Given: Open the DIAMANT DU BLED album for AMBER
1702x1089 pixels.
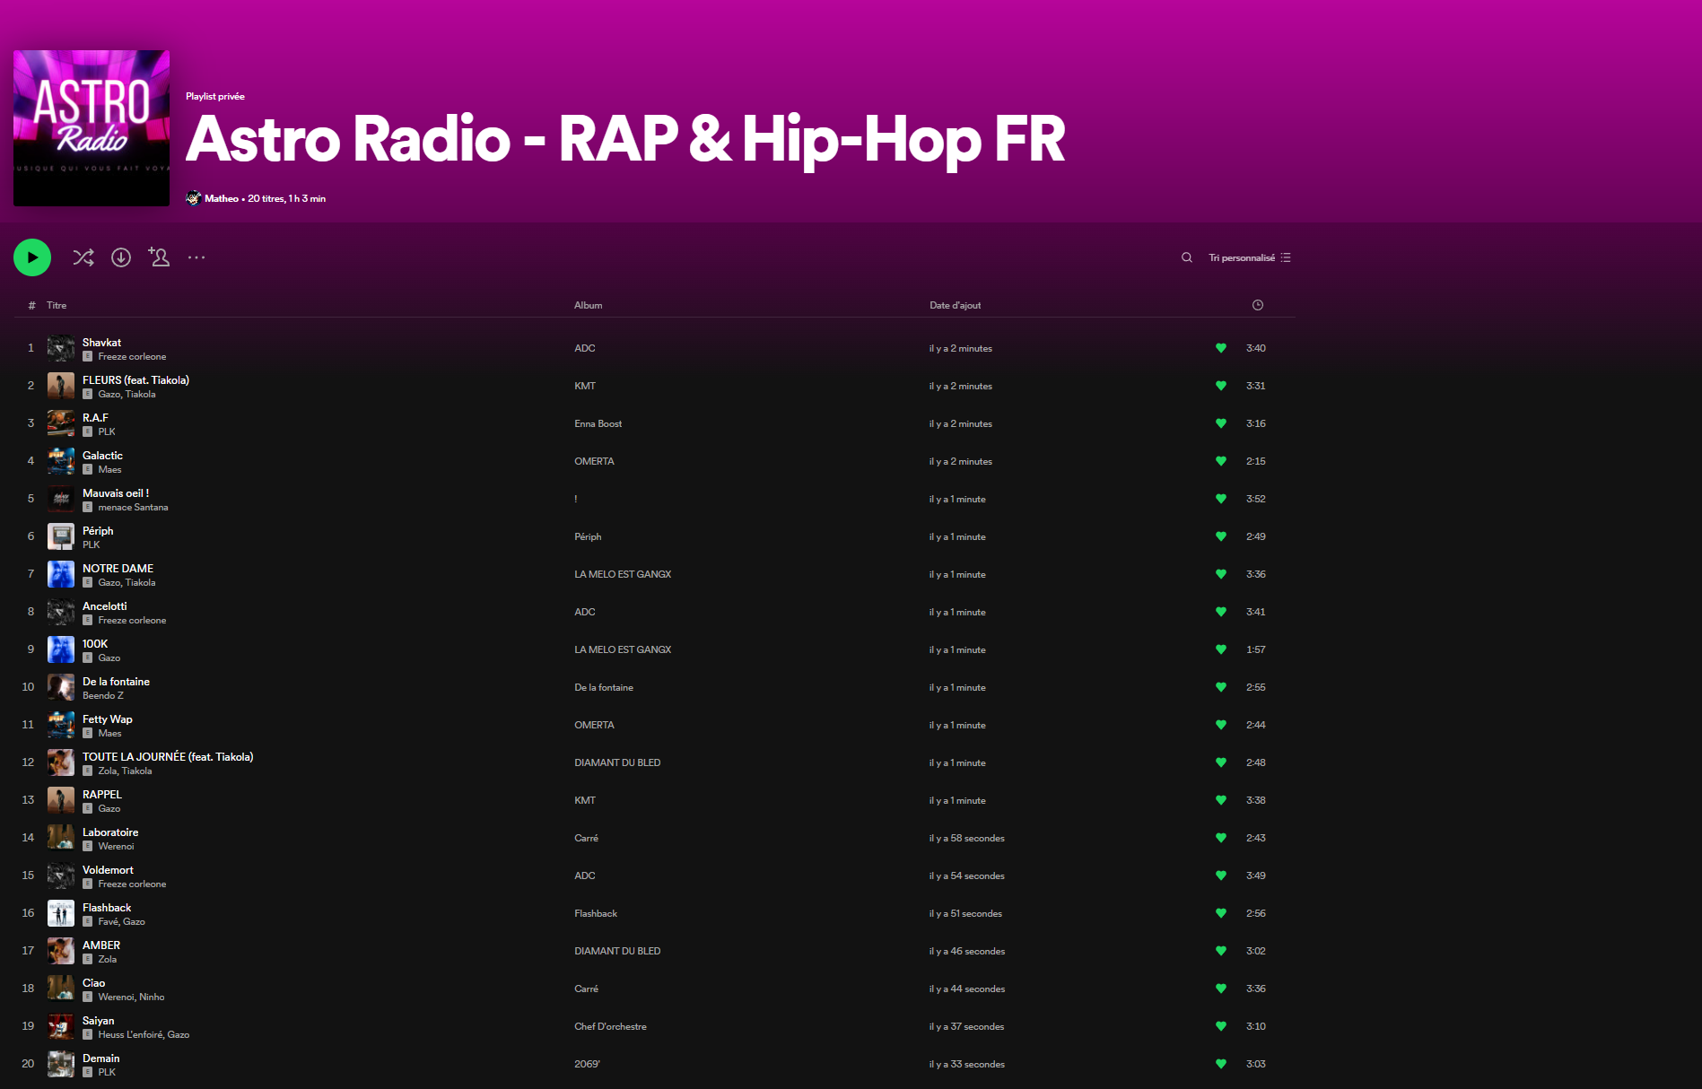Looking at the screenshot, I should tap(617, 951).
